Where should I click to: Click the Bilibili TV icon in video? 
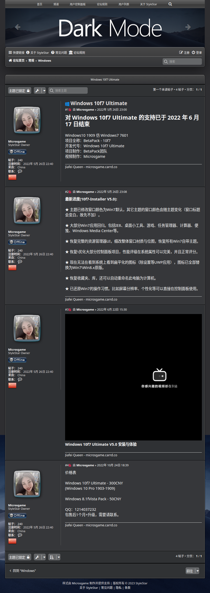[x=160, y=375]
